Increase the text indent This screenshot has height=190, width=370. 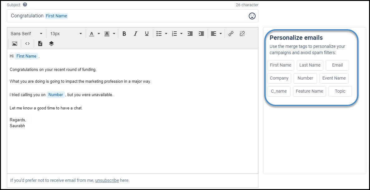tap(201, 33)
